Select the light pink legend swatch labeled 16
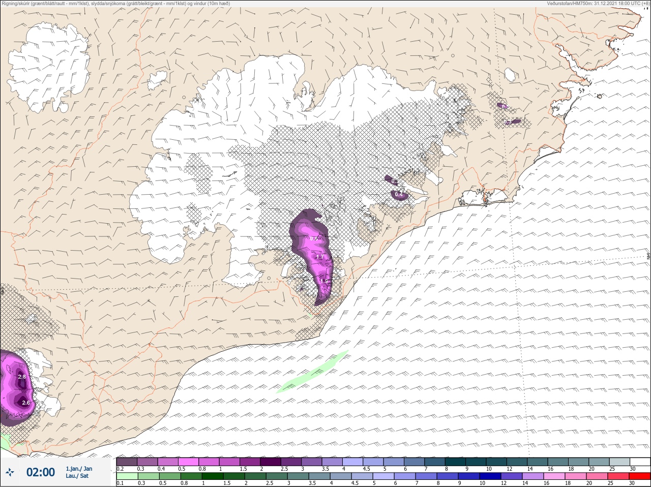Viewport: 651px width, 487px height. pyautogui.click(x=554, y=476)
